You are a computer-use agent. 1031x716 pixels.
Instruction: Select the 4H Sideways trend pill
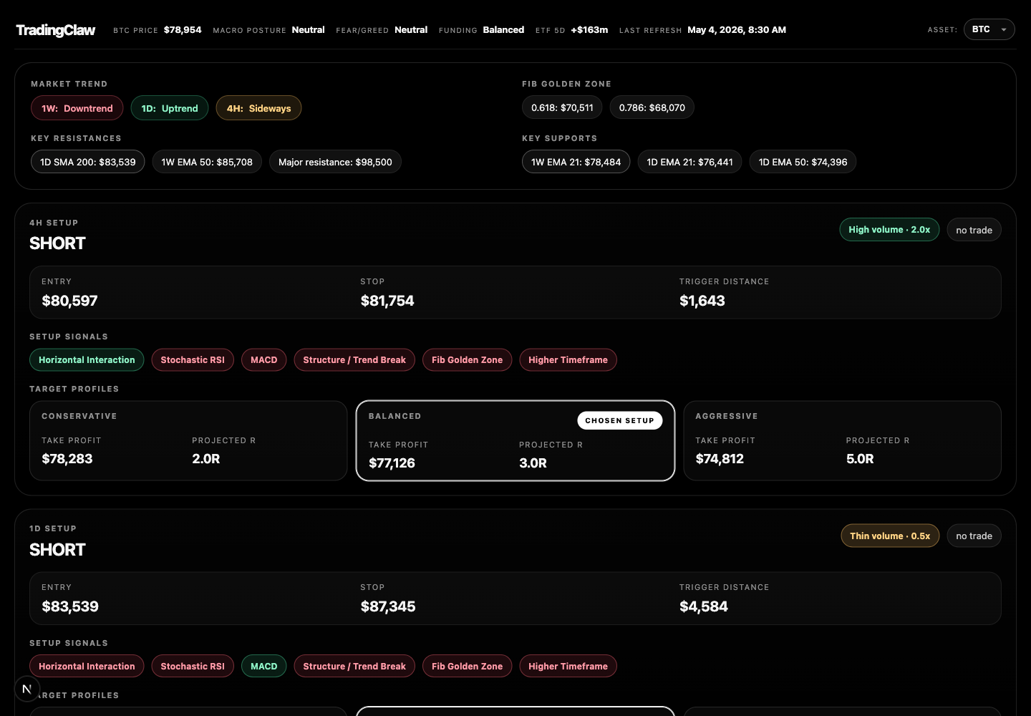click(x=258, y=108)
